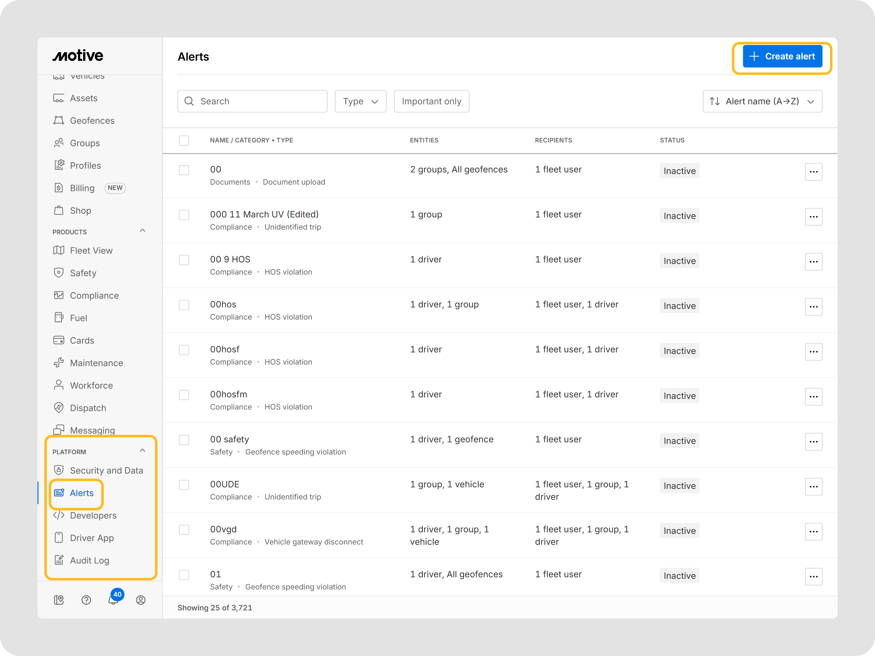Open the Type filter dropdown
This screenshot has height=656, width=875.
tap(360, 101)
